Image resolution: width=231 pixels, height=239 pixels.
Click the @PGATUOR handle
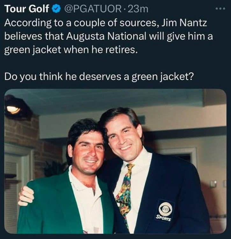[91, 9]
